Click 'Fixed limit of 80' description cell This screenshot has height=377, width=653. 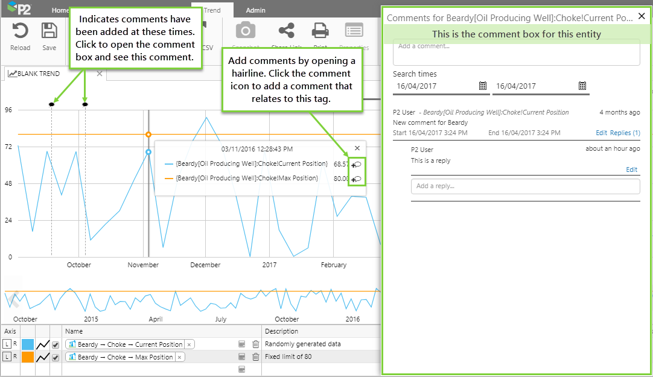[x=288, y=356]
